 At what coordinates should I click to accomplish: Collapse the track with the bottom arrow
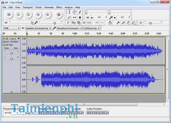(12, 92)
